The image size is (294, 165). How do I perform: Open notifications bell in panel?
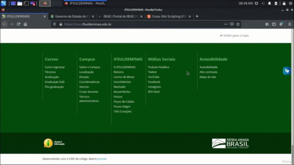[x=270, y=3]
